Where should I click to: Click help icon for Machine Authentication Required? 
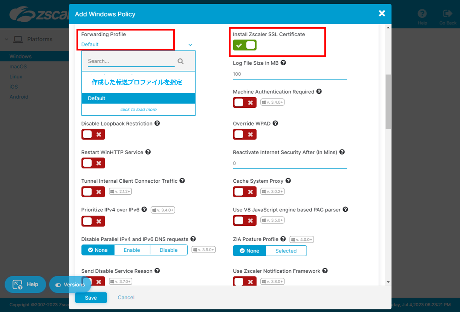click(x=319, y=92)
